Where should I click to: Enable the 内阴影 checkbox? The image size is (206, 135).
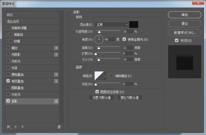click(8, 54)
